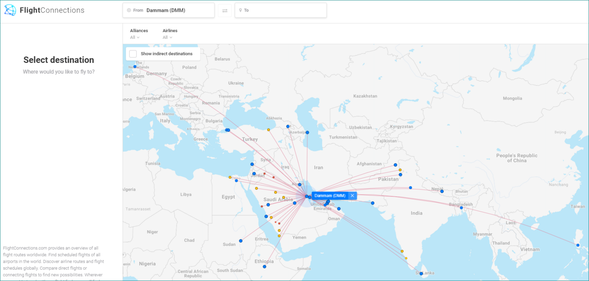
Task: Select the airport dot in the Netherlands
Action: (x=135, y=67)
